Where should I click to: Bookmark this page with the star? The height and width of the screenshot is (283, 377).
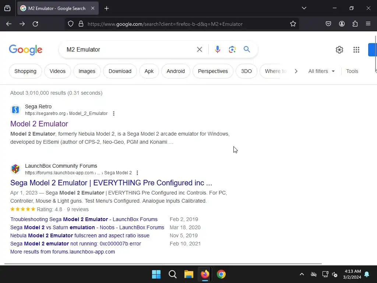point(293,24)
